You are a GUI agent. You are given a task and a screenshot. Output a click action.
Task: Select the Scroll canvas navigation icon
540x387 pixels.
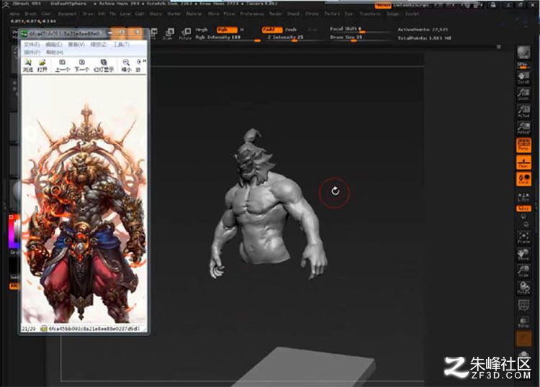(x=523, y=78)
